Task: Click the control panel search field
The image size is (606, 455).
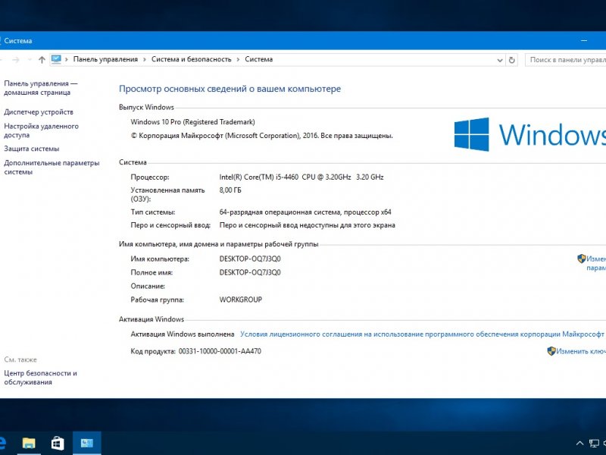Action: tap(565, 60)
